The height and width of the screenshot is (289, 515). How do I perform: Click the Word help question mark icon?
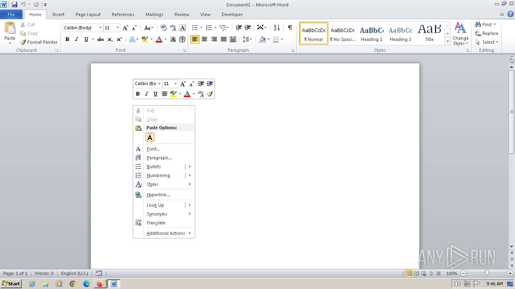(x=511, y=14)
